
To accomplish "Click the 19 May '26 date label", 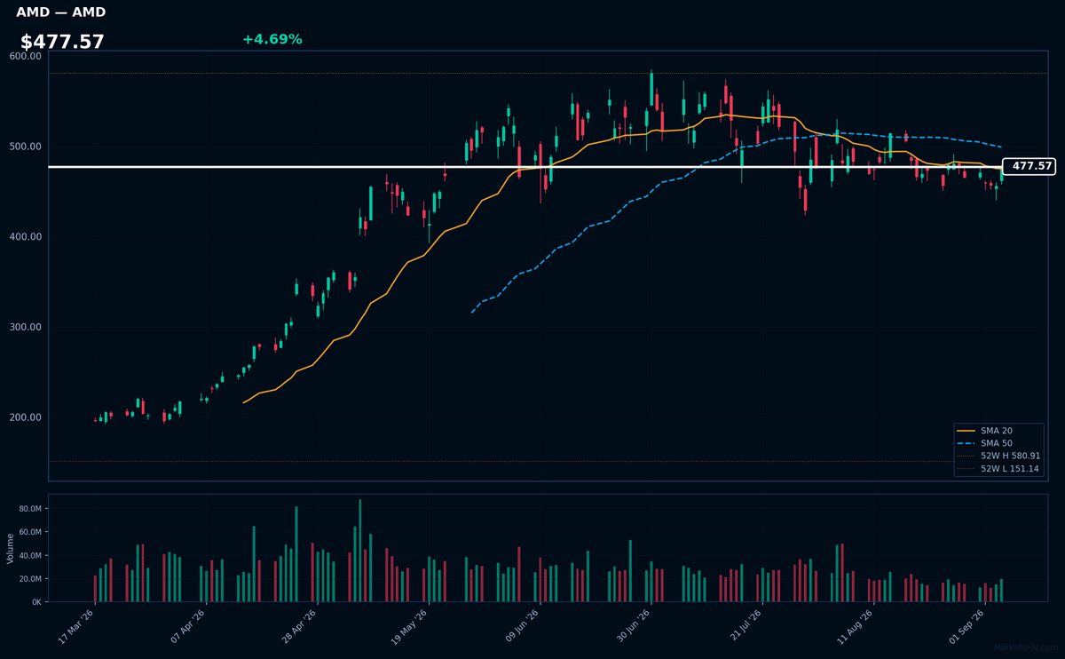I will coord(410,626).
